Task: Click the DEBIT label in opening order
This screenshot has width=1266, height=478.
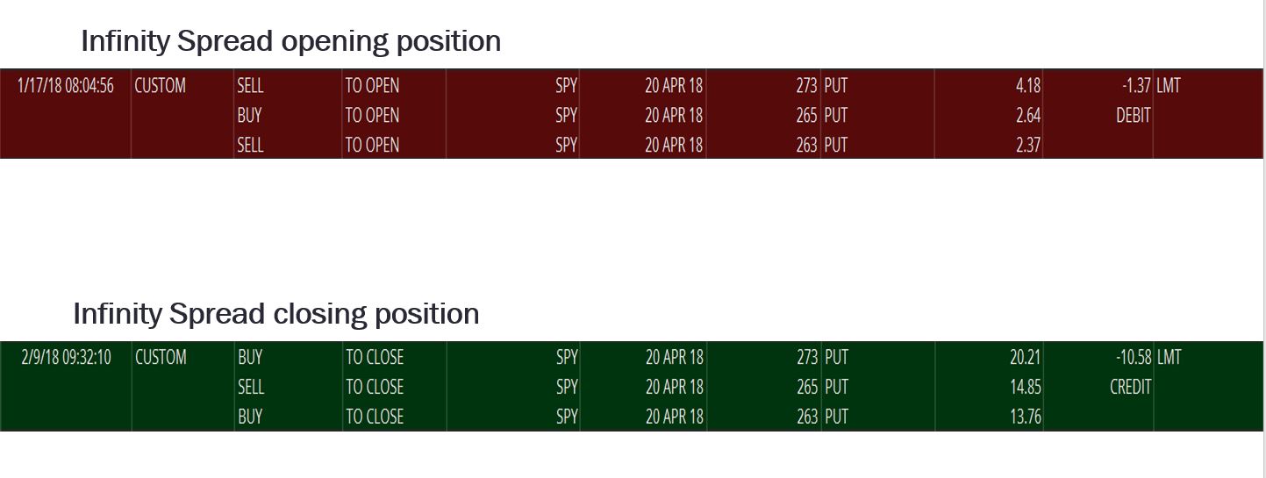Action: [1133, 116]
